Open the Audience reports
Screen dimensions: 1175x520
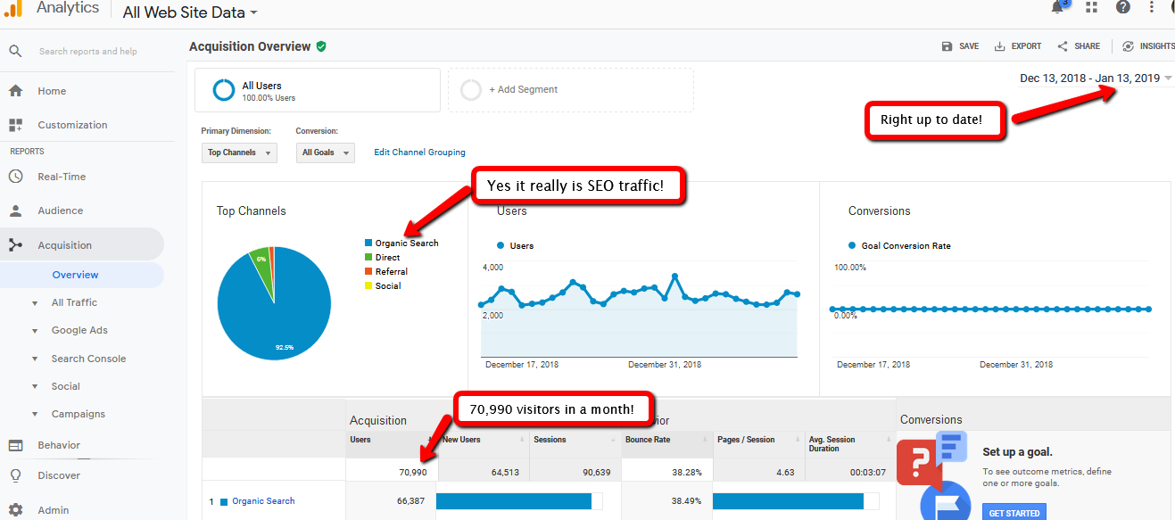point(60,210)
